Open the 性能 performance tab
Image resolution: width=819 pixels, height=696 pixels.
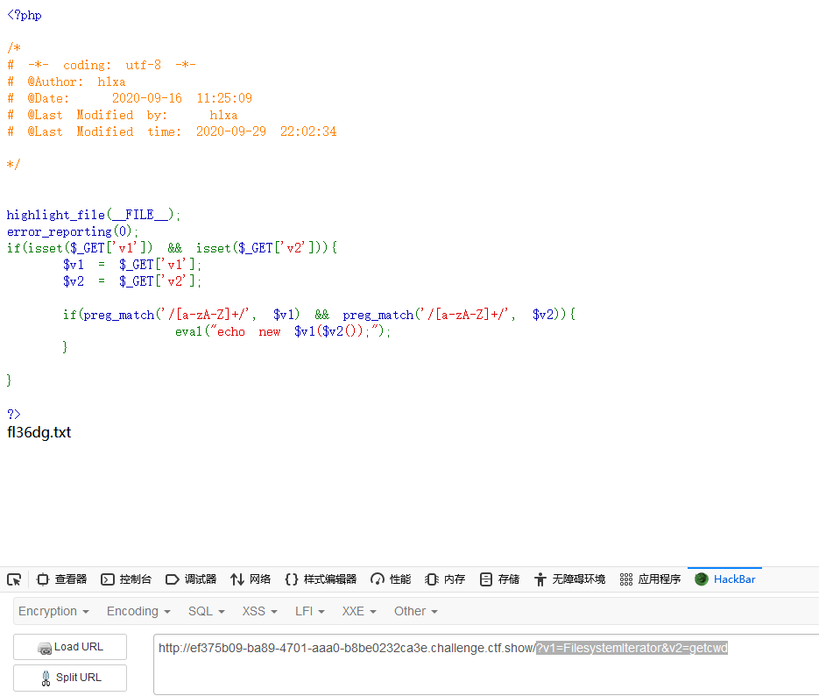391,579
